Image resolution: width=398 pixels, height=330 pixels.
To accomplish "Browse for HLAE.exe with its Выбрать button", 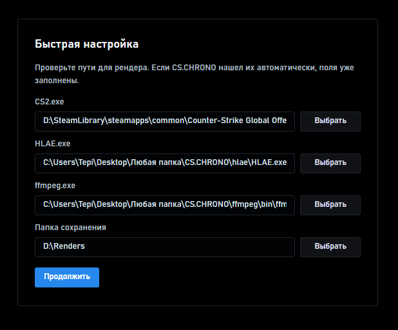I will click(330, 163).
